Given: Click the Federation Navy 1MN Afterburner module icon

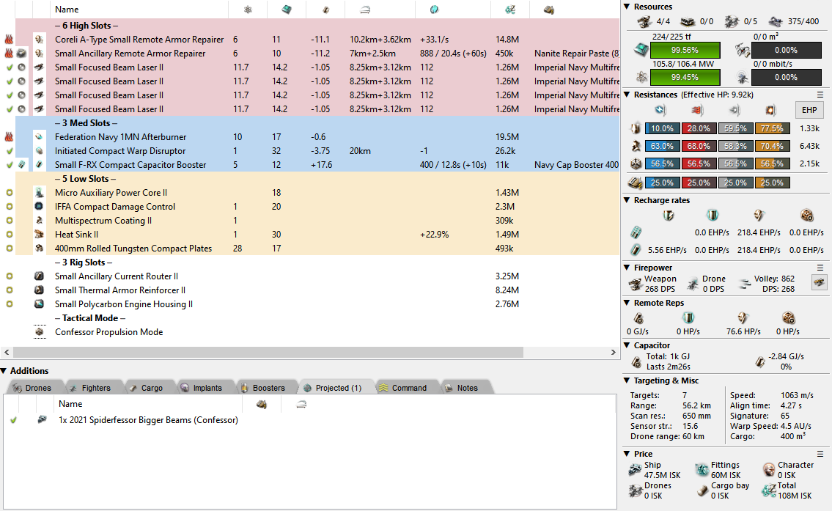Looking at the screenshot, I should pyautogui.click(x=40, y=137).
